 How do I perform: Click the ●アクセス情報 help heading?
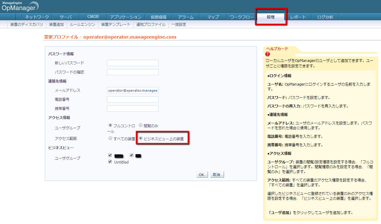pos(279,153)
